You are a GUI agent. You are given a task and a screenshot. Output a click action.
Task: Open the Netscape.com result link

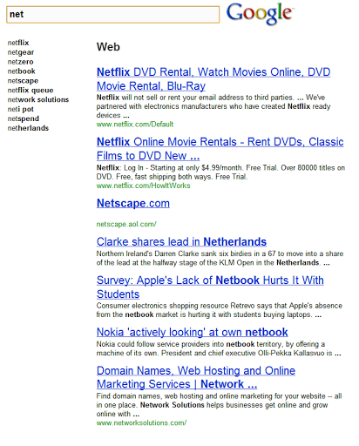tap(133, 203)
